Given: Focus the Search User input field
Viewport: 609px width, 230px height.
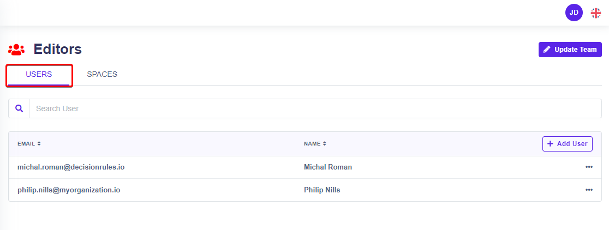Looking at the screenshot, I should tap(315, 108).
